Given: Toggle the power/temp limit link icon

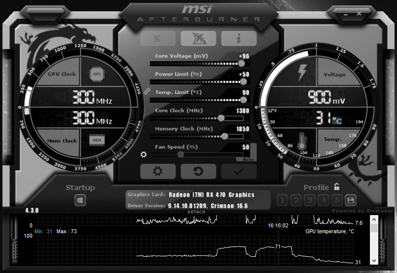Looking at the screenshot, I should pos(147,91).
